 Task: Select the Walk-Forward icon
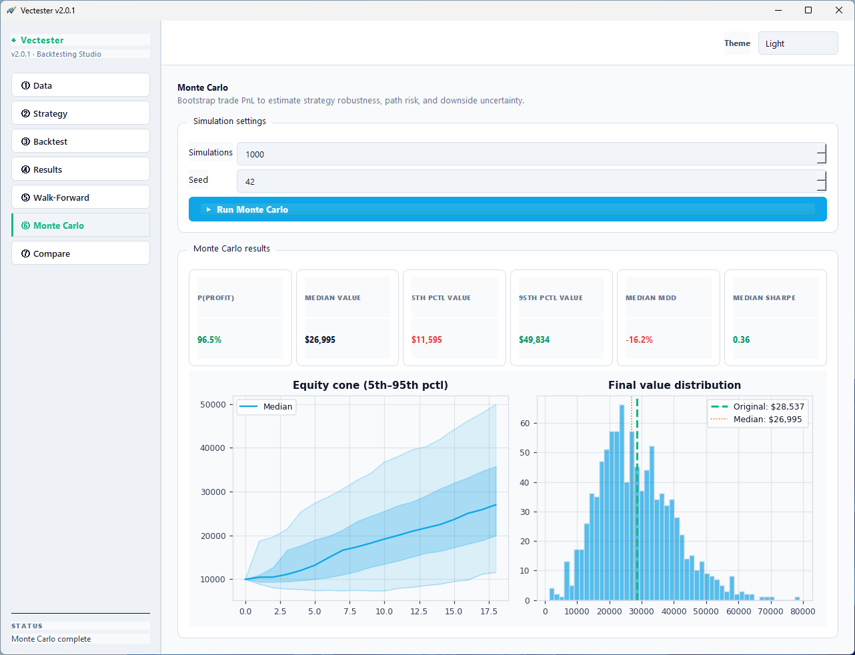pyautogui.click(x=27, y=197)
